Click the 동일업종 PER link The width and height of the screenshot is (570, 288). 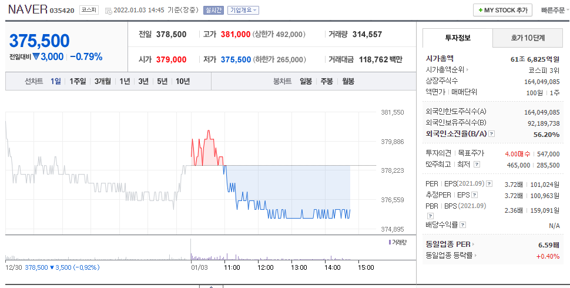pyautogui.click(x=448, y=244)
